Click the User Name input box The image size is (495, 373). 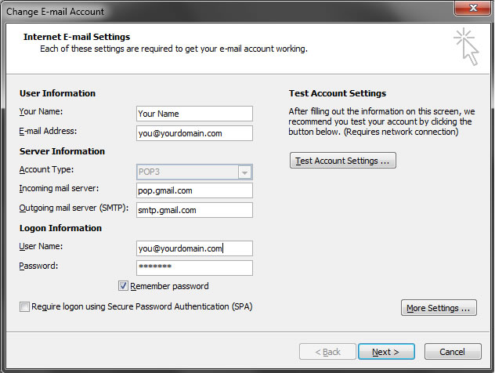(x=194, y=248)
